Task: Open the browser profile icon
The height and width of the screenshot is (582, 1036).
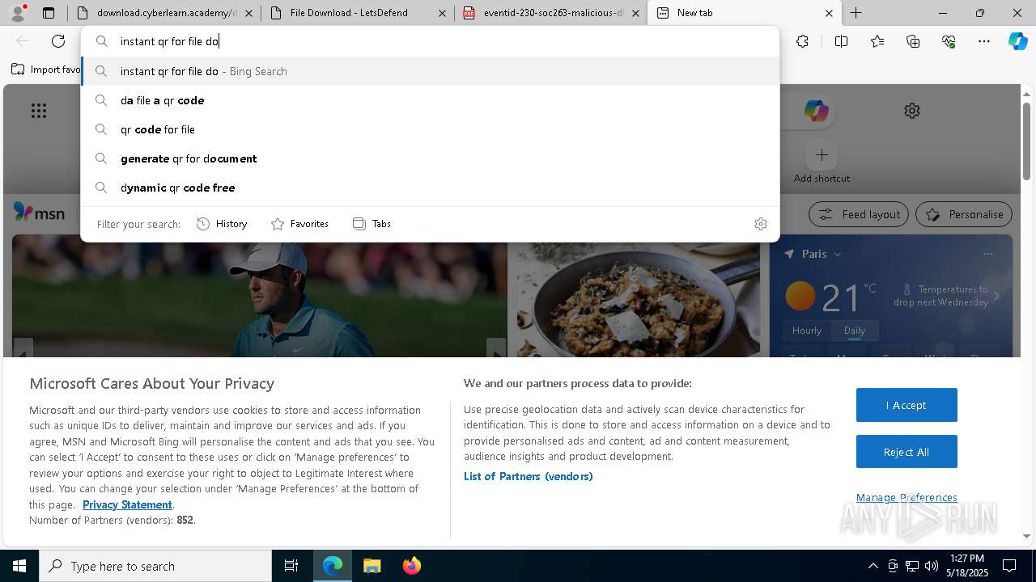Action: [x=18, y=12]
